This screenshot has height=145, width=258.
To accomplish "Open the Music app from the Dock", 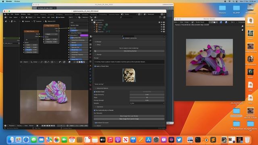I will point(110,140).
